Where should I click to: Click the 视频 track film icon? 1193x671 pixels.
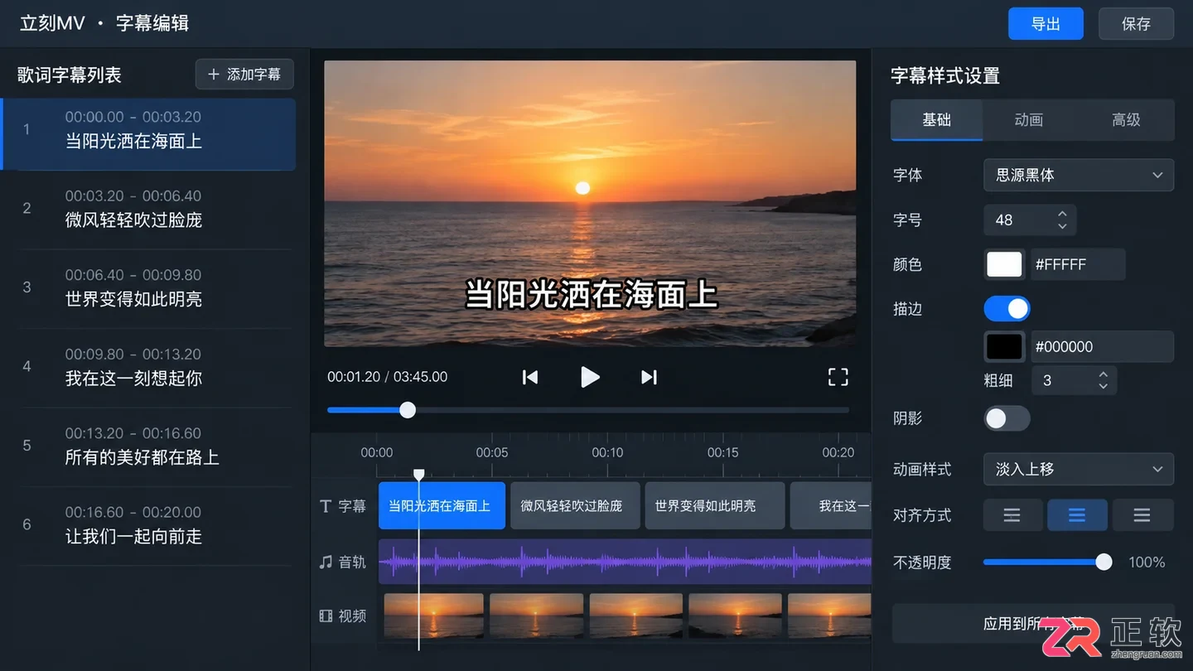pos(326,615)
